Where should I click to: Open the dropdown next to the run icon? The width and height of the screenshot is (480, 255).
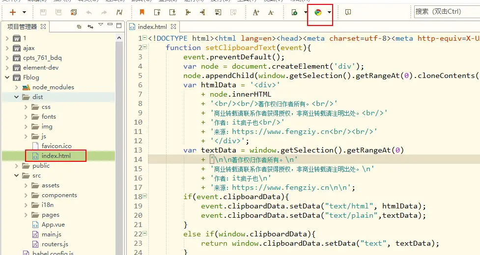(306, 12)
